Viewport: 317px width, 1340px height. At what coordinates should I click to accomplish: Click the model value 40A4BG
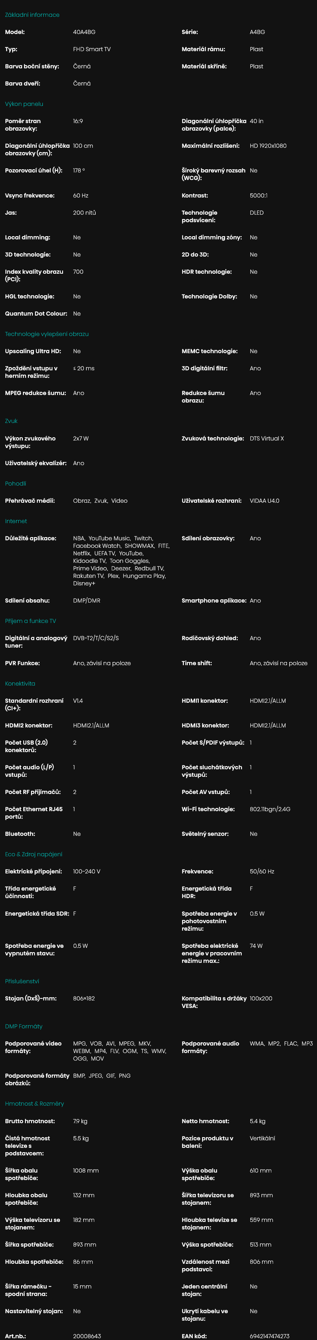coord(84,32)
